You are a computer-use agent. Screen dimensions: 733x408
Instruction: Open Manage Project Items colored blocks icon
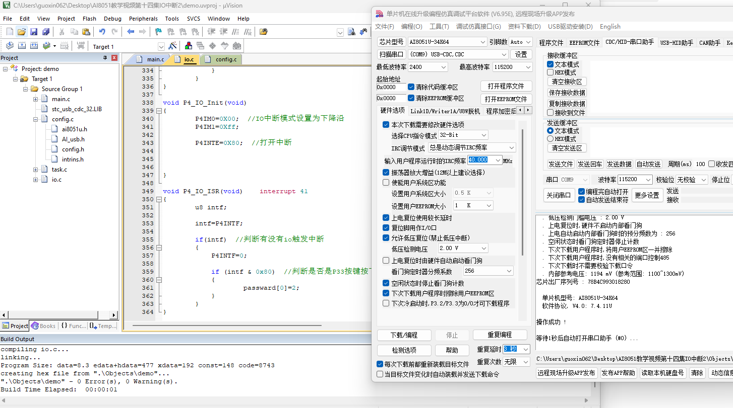(189, 46)
